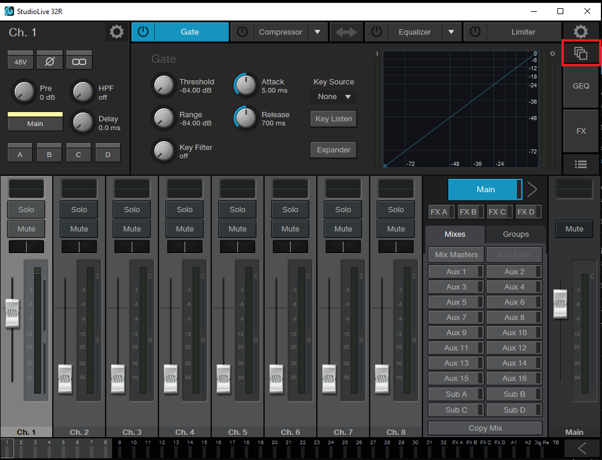Switch to the Groups tab
The image size is (602, 460).
click(516, 234)
